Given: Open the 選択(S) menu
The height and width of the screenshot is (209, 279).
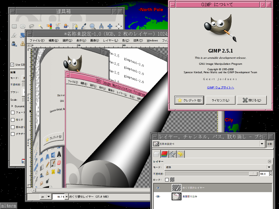Looking at the screenshot, I should pos(67,41).
